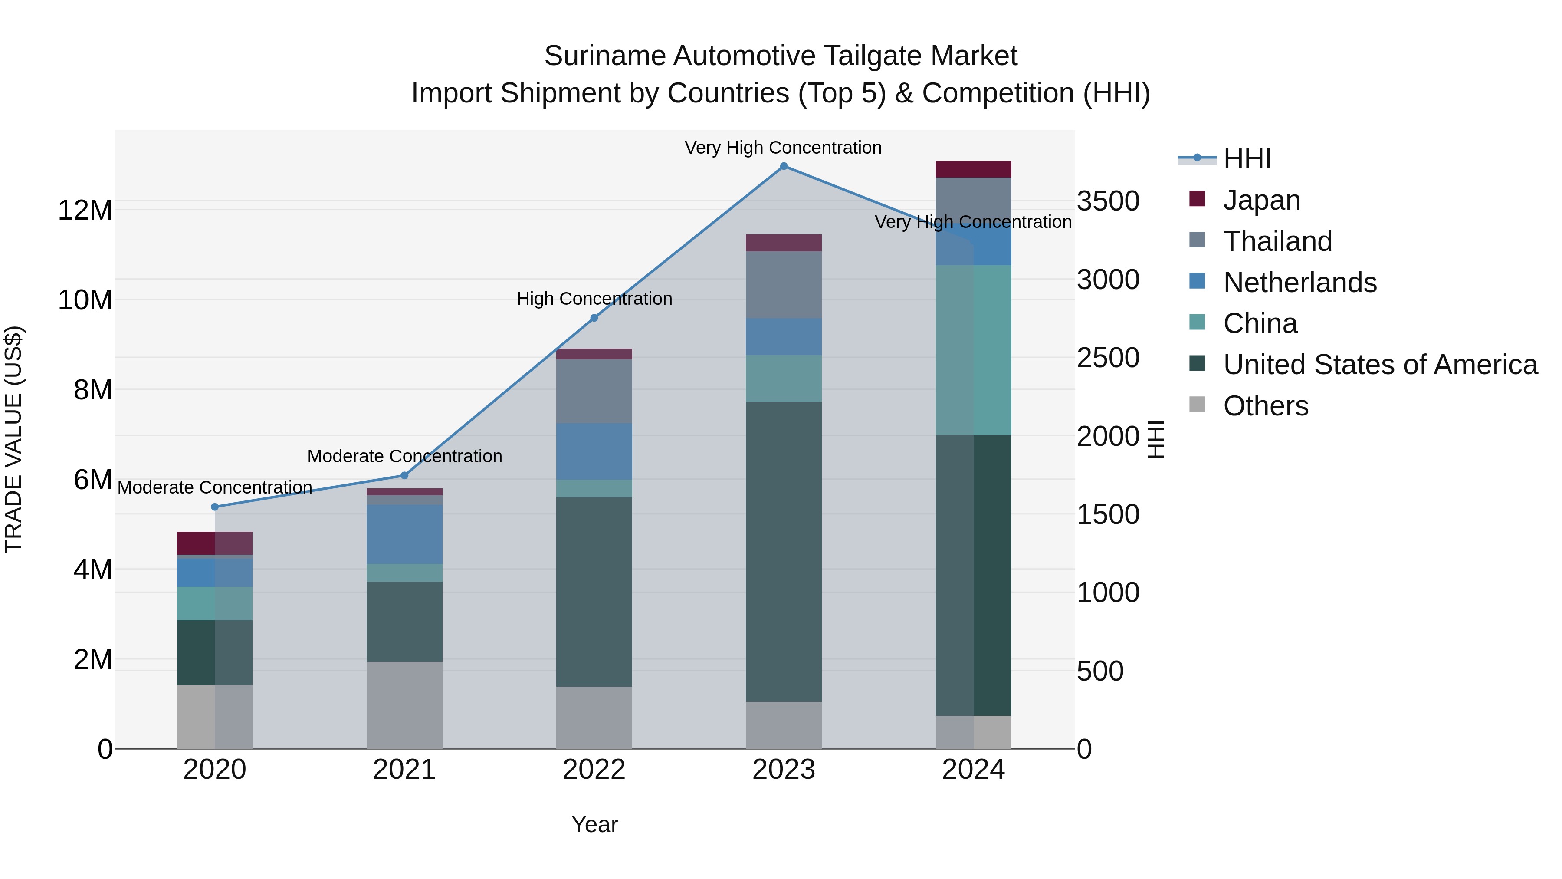This screenshot has height=879, width=1562.
Task: Click the 'High Concentration' annotation for 2022
Action: point(594,299)
